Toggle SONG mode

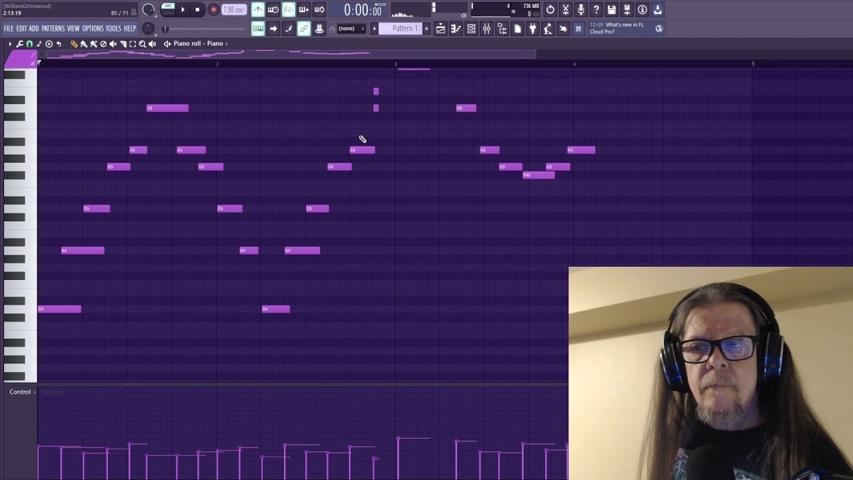168,13
